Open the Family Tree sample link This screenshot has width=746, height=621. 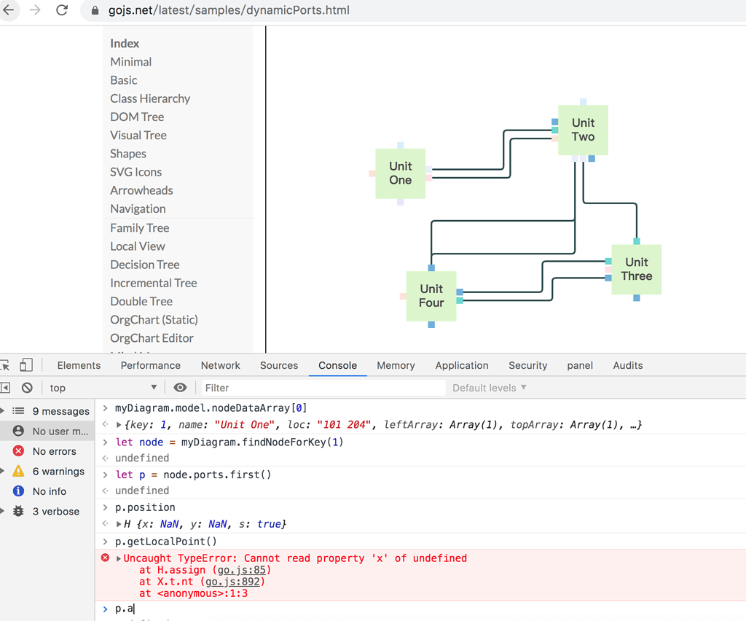click(139, 227)
